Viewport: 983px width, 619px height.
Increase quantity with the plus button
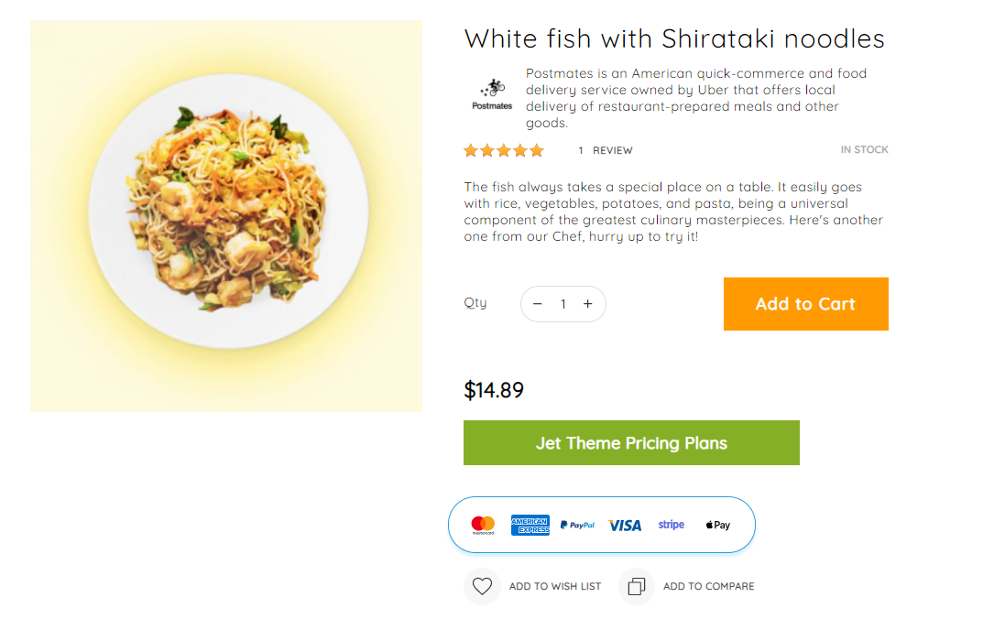588,304
